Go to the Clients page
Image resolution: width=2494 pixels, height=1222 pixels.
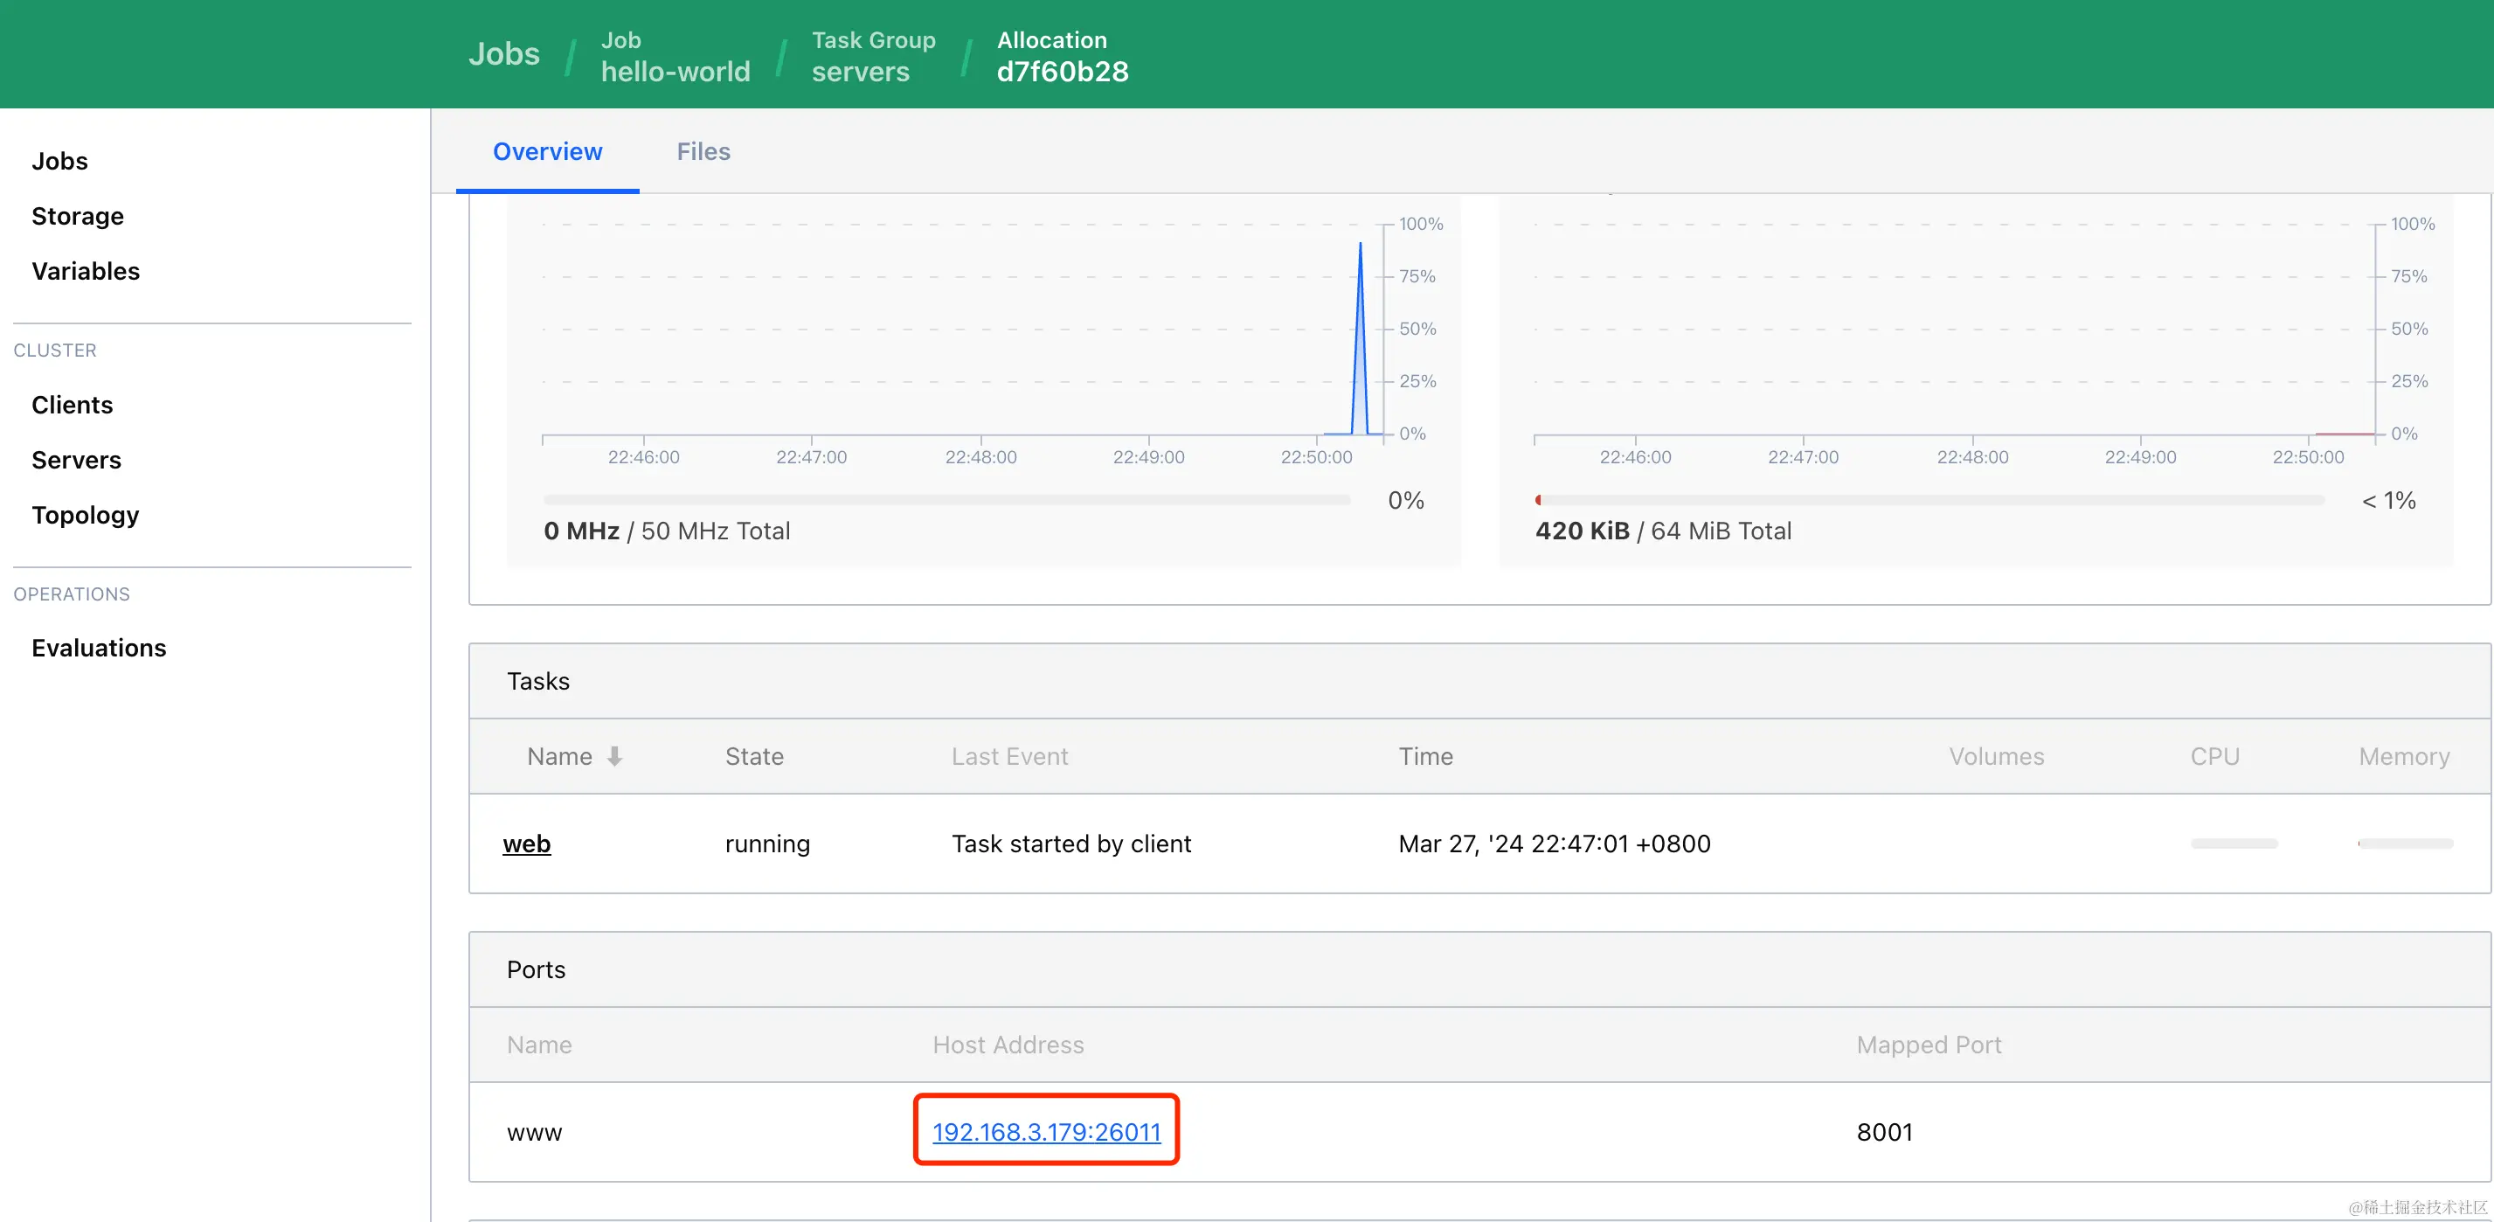point(72,405)
